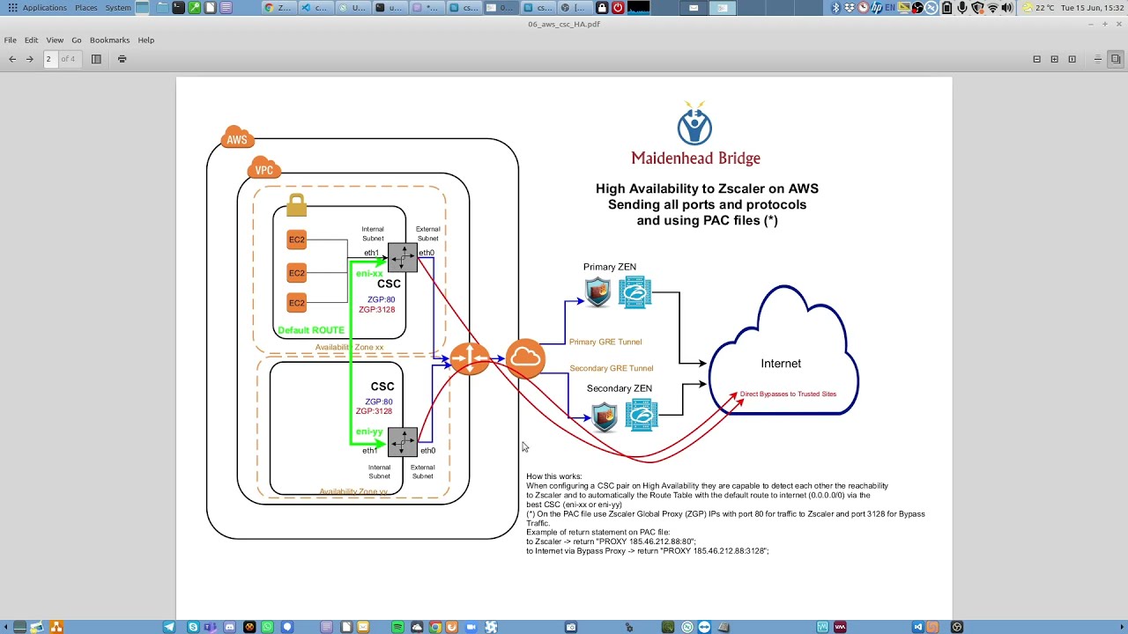Open Zoom from the bottom dock
1128x634 pixels.
pos(471,627)
